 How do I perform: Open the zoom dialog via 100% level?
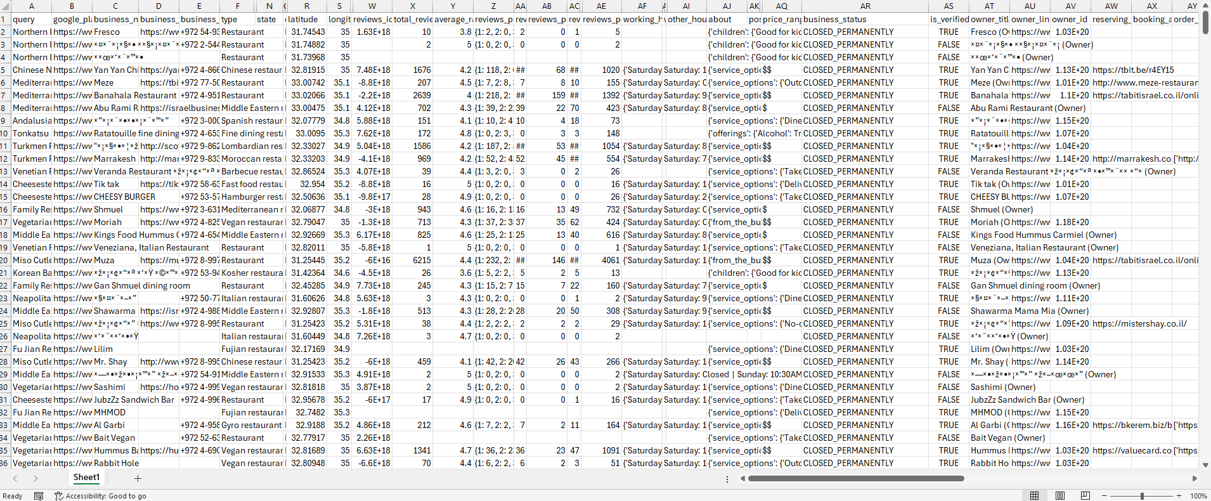point(1198,496)
